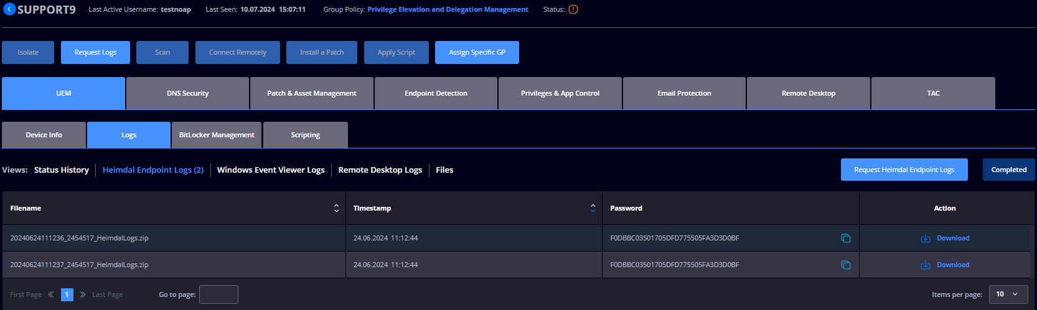Screen dimensions: 1037x310
Task: Open BitLocker Management sub-tab
Action: pos(217,135)
